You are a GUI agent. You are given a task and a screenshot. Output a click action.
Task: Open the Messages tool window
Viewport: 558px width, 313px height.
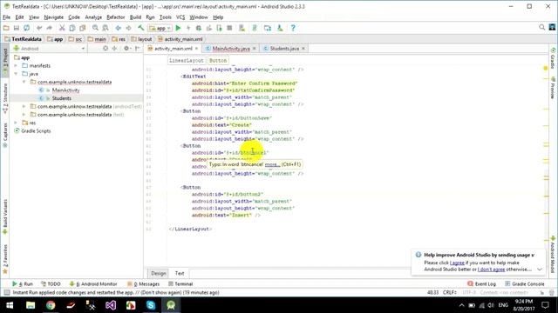pos(143,284)
